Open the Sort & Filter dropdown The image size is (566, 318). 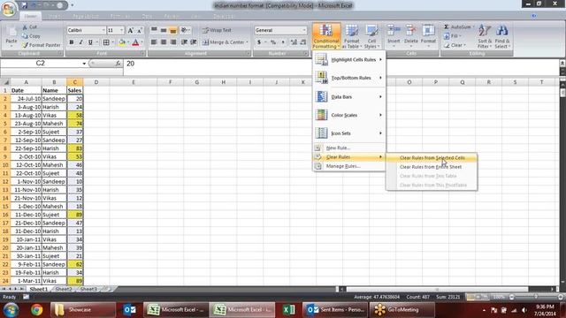(x=485, y=36)
